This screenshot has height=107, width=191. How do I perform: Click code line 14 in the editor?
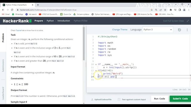tap(144, 77)
